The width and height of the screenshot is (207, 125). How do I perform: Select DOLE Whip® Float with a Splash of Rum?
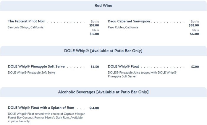[41, 108]
